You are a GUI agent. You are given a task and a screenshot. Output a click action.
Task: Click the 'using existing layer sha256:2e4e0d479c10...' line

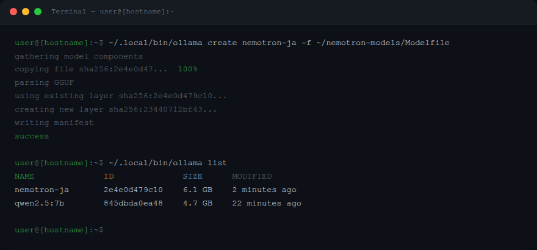(121, 96)
